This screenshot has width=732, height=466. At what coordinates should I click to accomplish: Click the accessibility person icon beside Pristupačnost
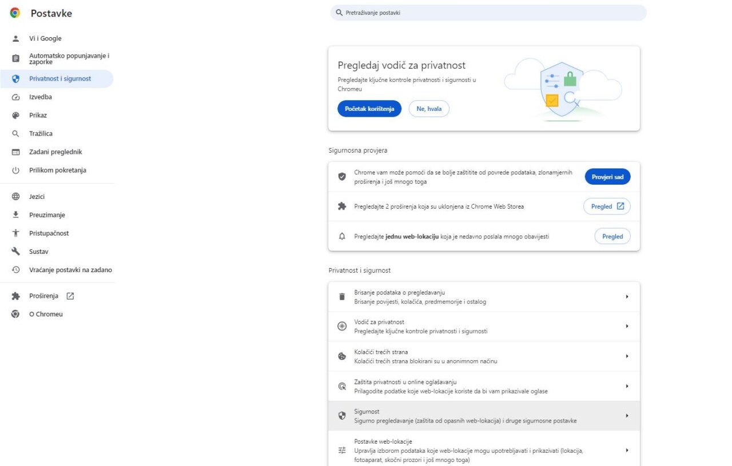coord(15,233)
